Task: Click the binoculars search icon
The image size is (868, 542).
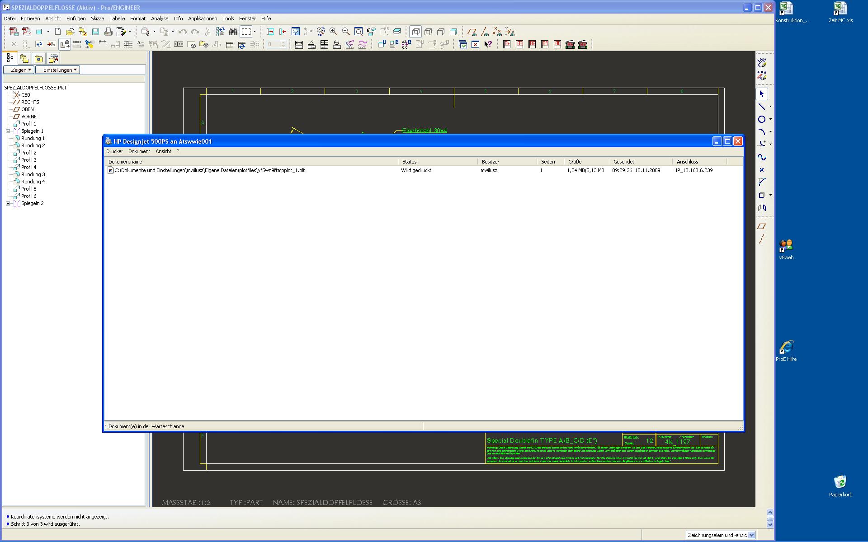Action: (233, 32)
